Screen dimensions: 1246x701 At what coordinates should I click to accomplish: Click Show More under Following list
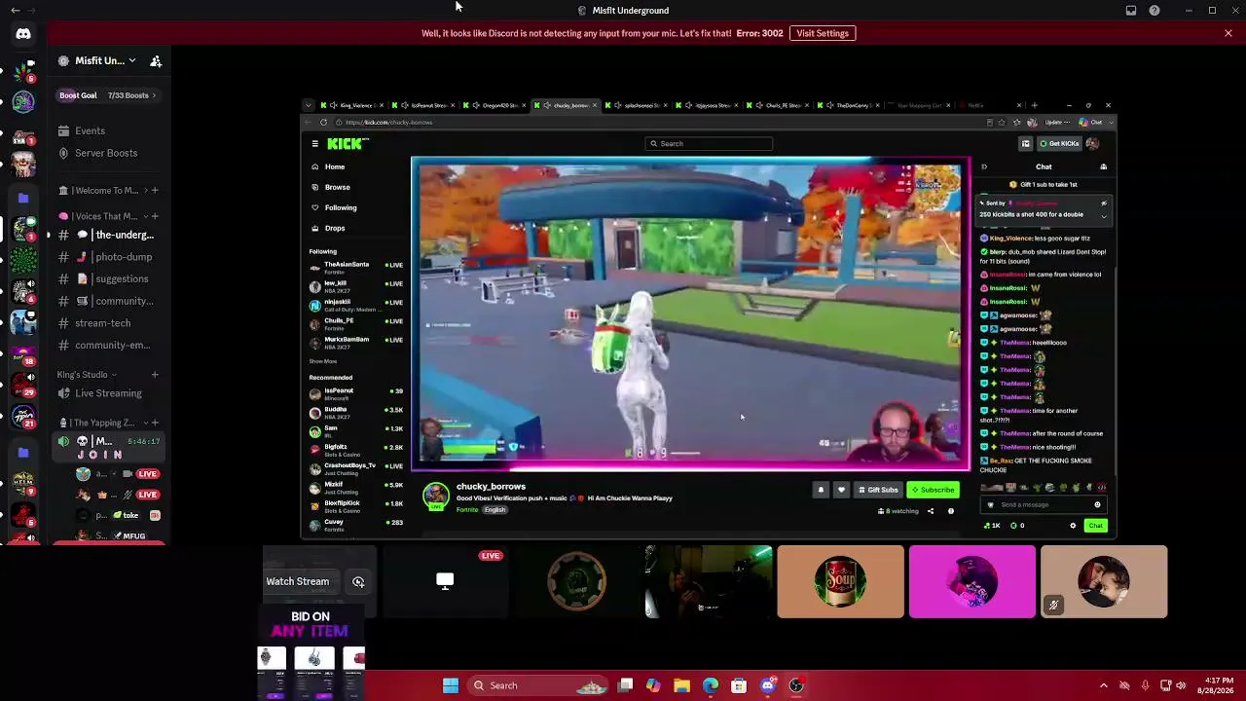(x=323, y=361)
